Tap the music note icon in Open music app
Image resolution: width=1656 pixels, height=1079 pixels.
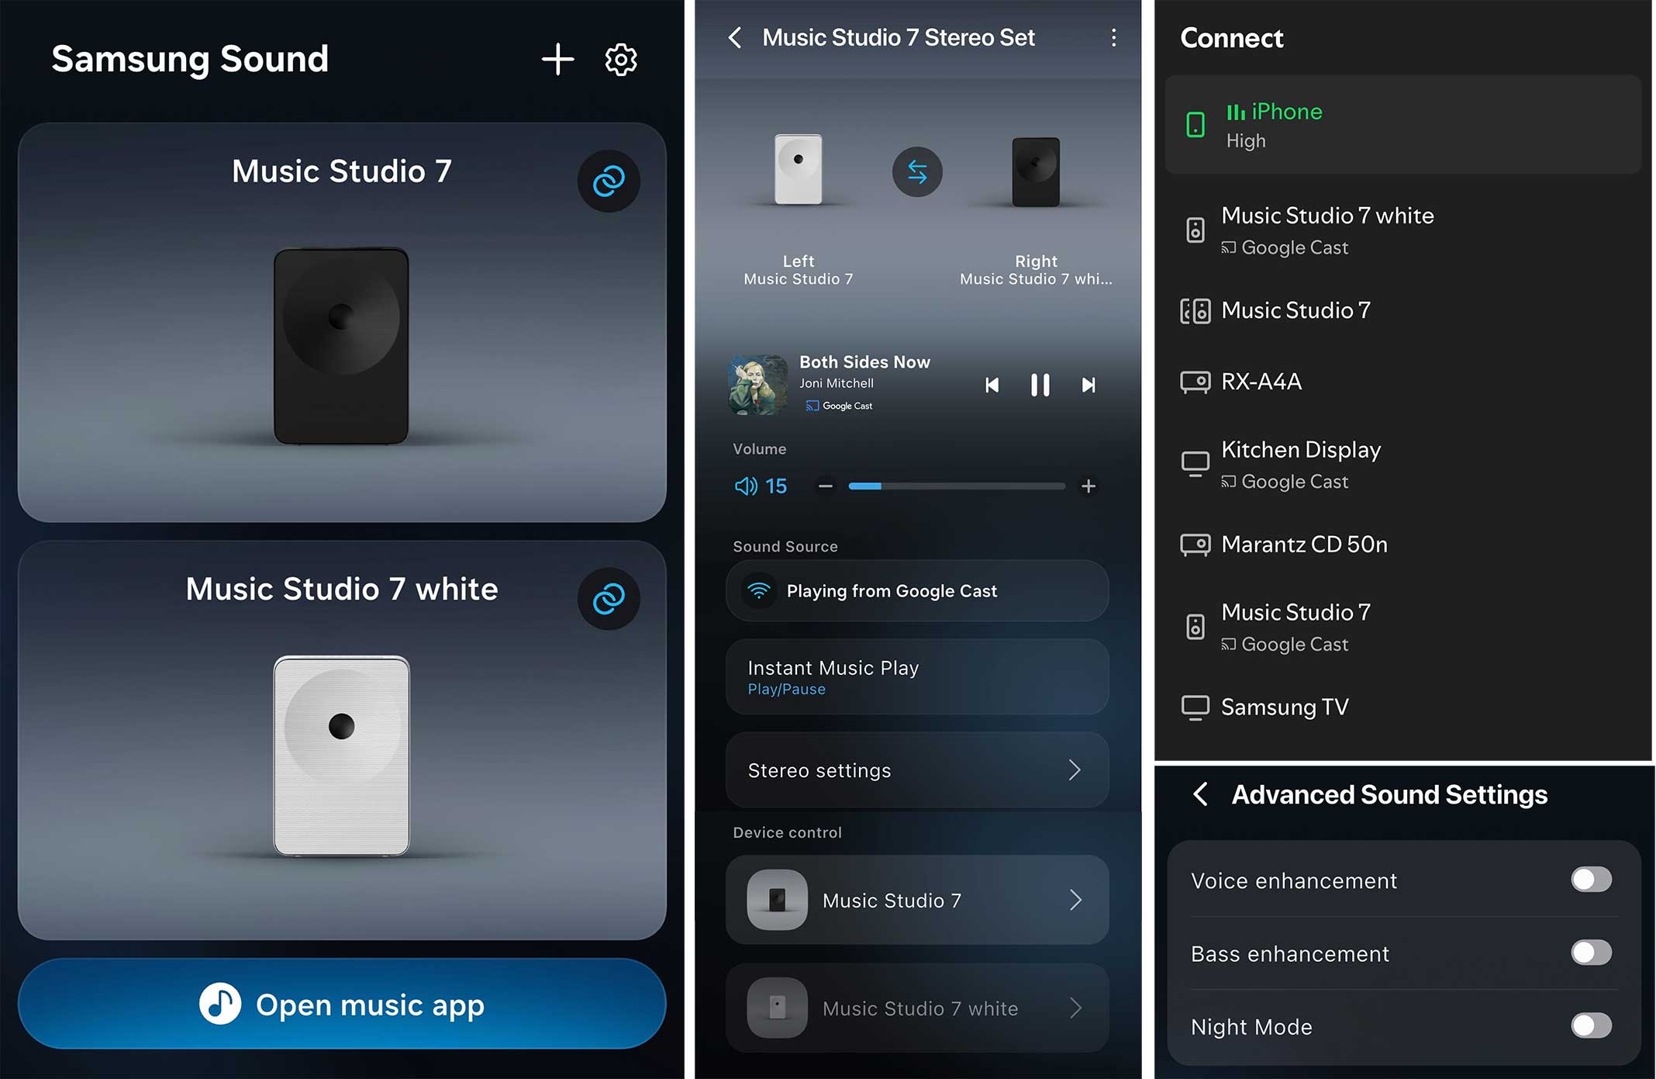click(220, 1004)
